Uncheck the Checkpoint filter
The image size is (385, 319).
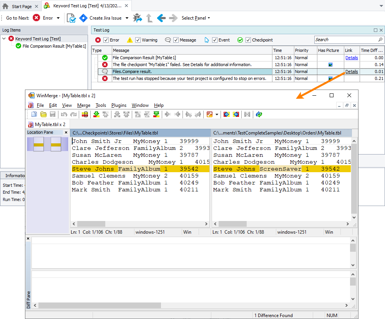(x=248, y=40)
